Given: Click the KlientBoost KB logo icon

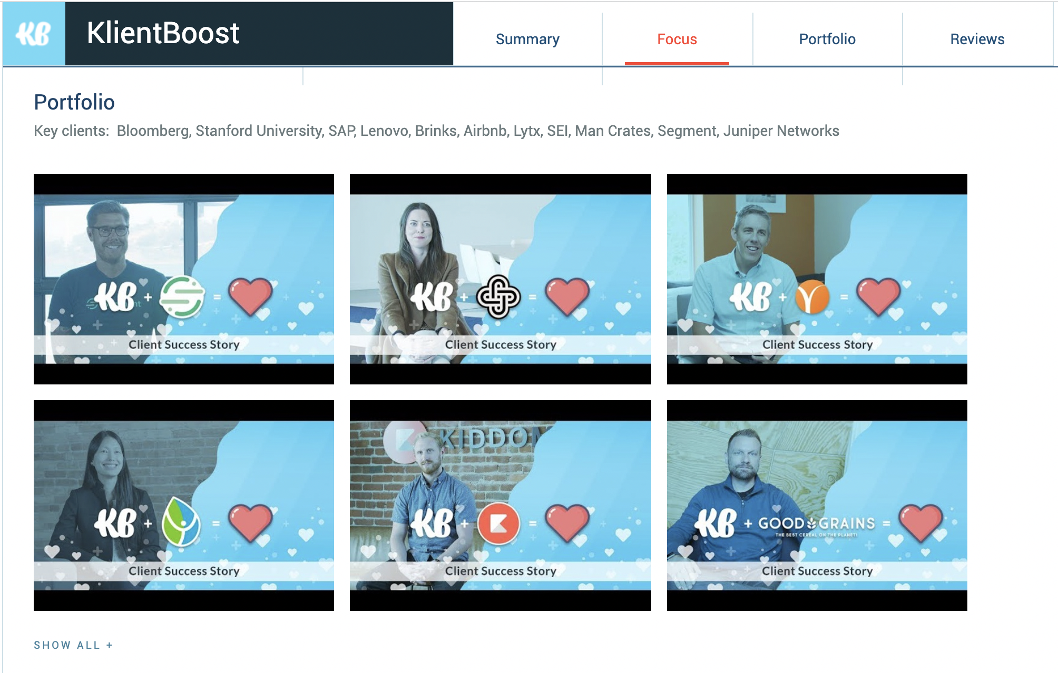Looking at the screenshot, I should point(34,34).
